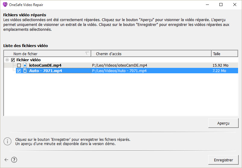Sort by Chemin d'accès column header
The image size is (242, 168).
[150, 54]
